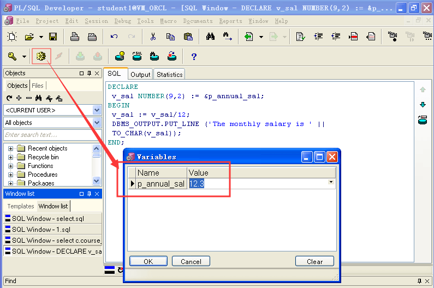The width and height of the screenshot is (434, 288).
Task: Open the File menu
Action: coord(22,21)
